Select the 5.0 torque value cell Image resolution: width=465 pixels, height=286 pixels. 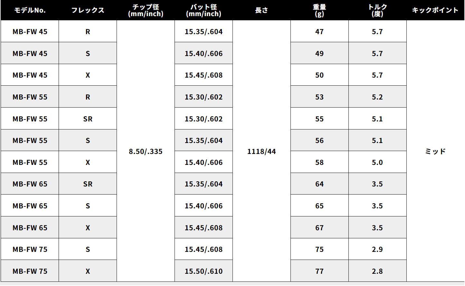pos(377,162)
